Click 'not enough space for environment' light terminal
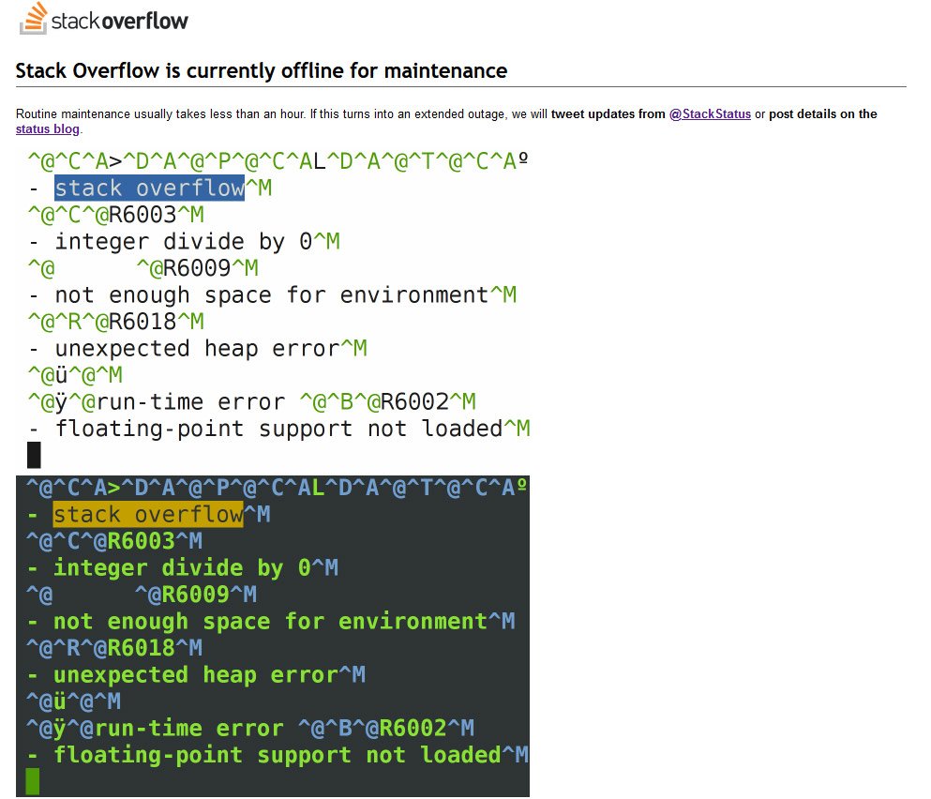The image size is (931, 799). 271,295
